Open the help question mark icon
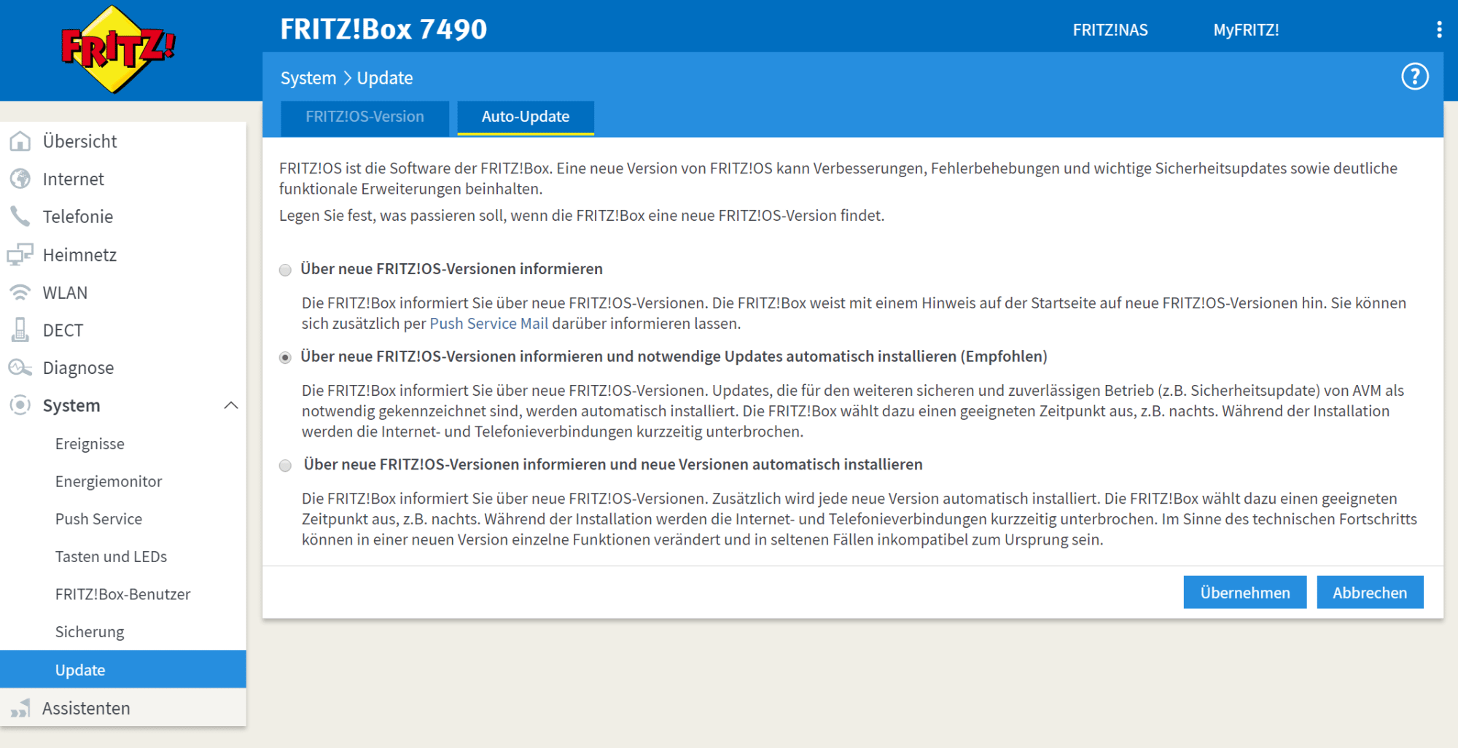This screenshot has height=748, width=1458. point(1415,77)
